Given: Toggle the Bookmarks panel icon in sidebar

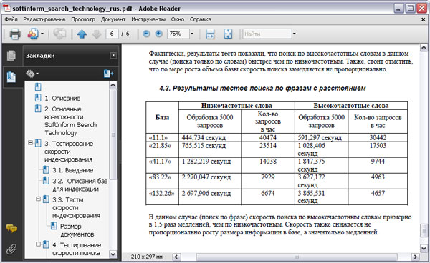Looking at the screenshot, I should (x=11, y=76).
